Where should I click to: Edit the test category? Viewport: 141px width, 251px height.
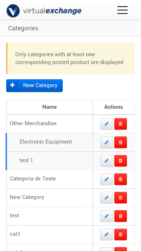[107, 216]
